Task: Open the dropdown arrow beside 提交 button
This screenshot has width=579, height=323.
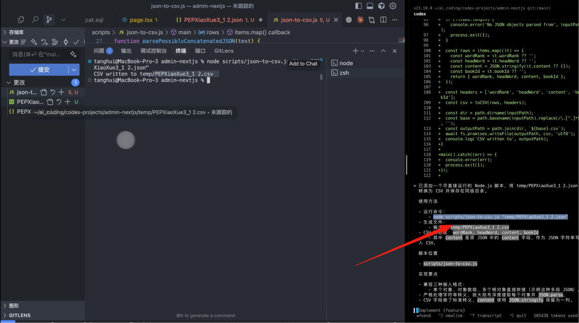Action: 74,69
